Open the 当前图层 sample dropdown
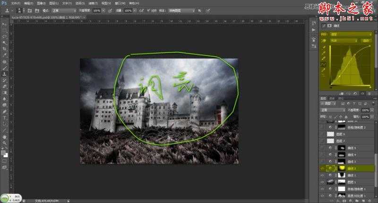Image resolution: width=378 pixels, height=203 pixels. point(181,10)
